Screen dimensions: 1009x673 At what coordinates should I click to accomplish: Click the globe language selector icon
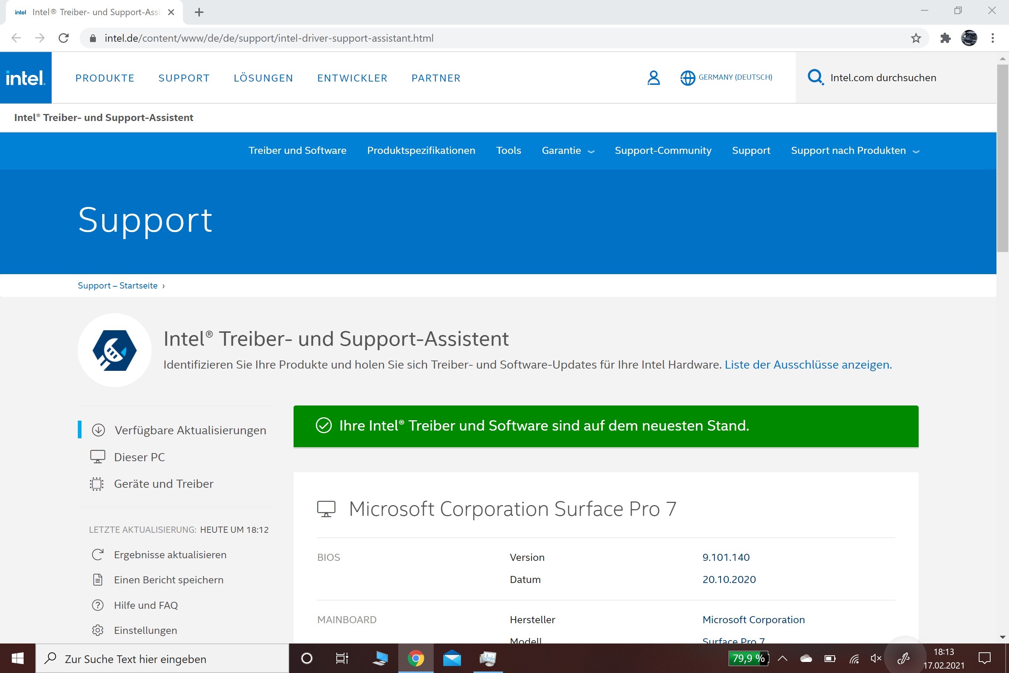click(x=687, y=78)
